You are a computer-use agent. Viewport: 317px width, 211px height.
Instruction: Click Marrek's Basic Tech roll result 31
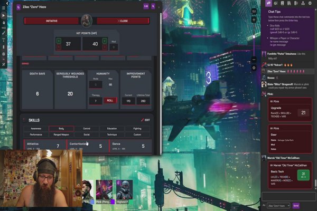[x=303, y=175]
